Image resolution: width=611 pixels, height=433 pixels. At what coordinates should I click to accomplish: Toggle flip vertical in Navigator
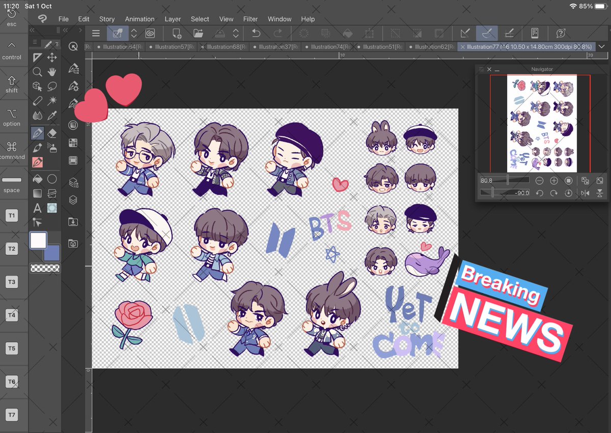(x=600, y=193)
